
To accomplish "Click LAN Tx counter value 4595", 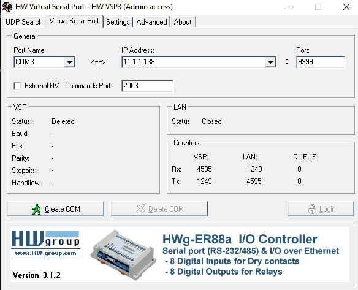I will pyautogui.click(x=254, y=181).
